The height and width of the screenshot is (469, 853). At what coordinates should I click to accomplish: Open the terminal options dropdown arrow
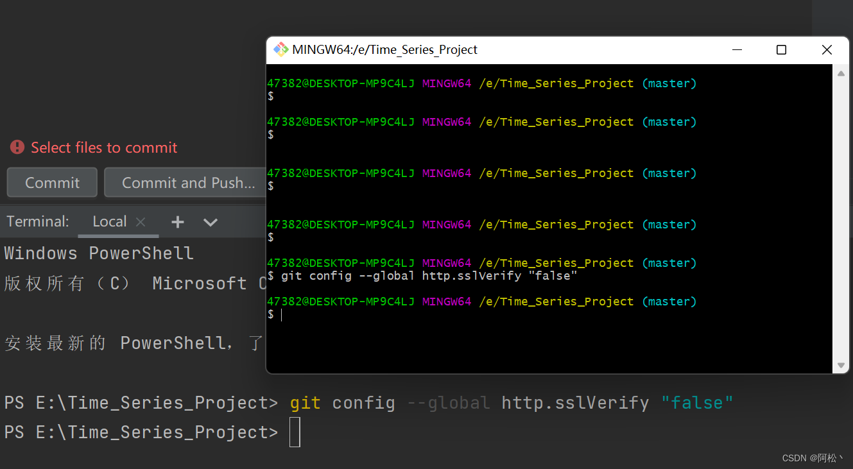pyautogui.click(x=211, y=222)
